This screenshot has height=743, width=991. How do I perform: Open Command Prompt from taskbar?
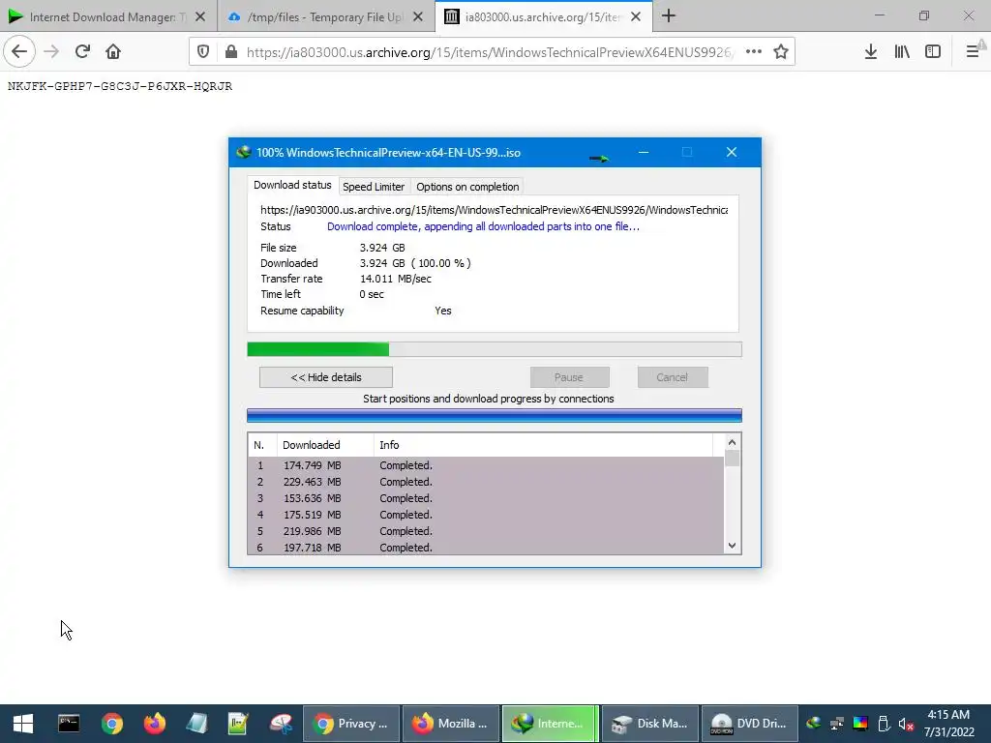click(x=69, y=724)
